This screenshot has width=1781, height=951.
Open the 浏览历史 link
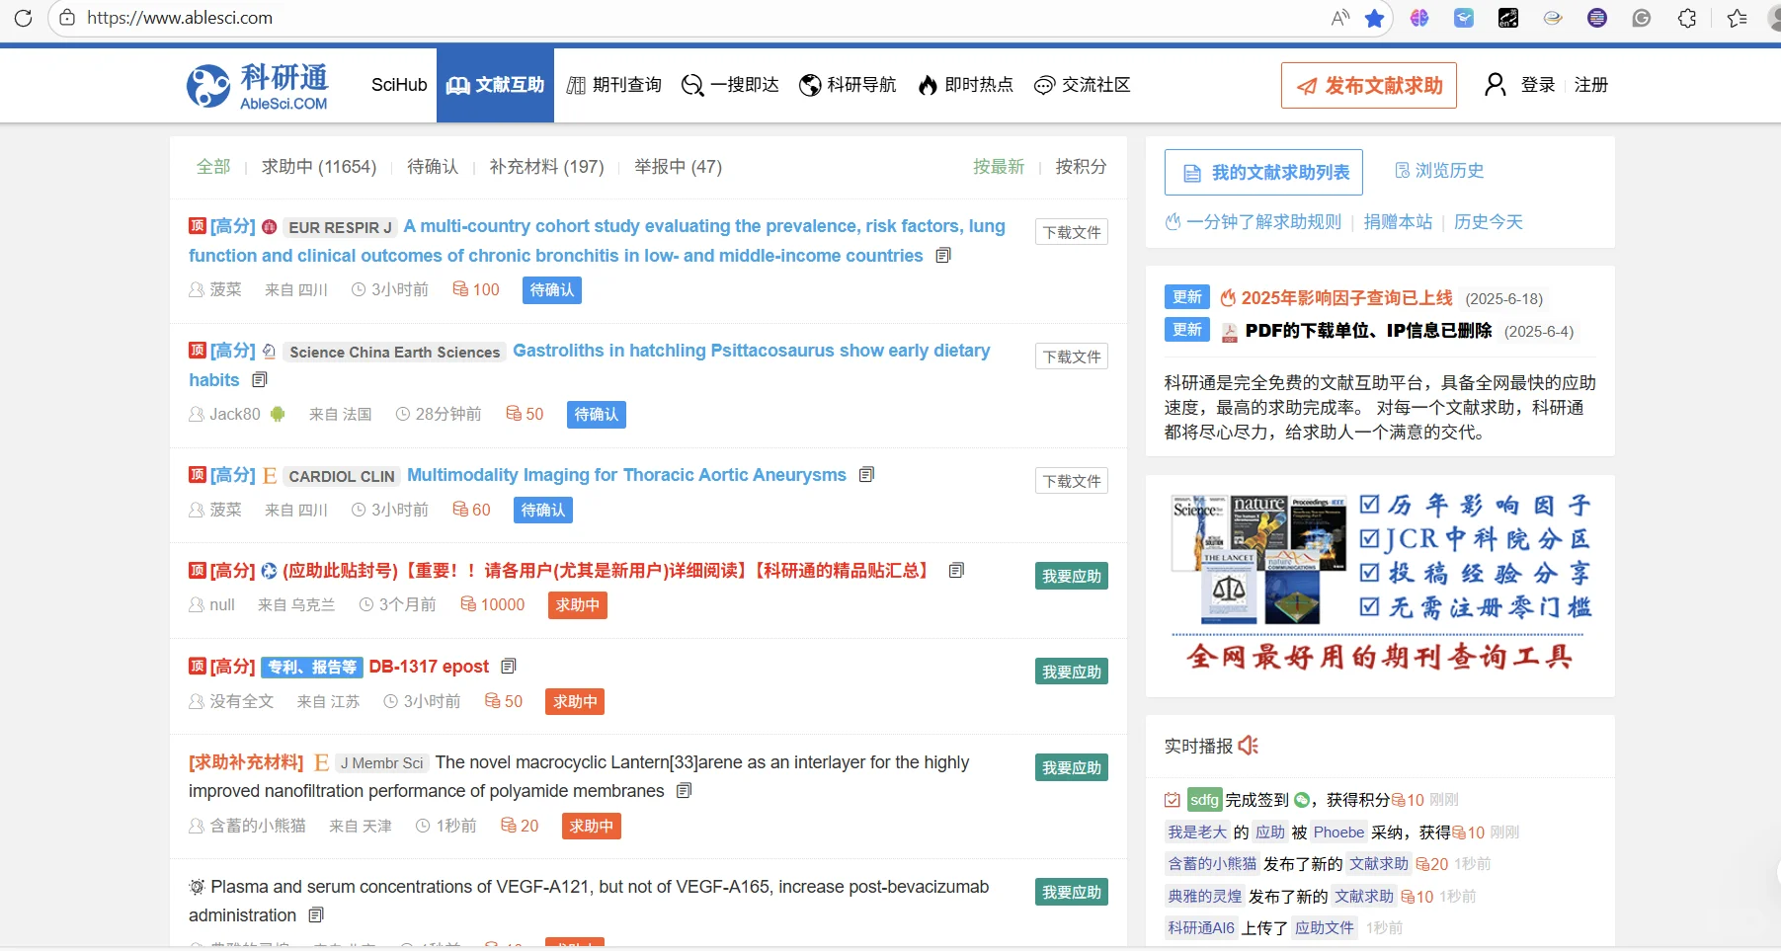(1439, 171)
